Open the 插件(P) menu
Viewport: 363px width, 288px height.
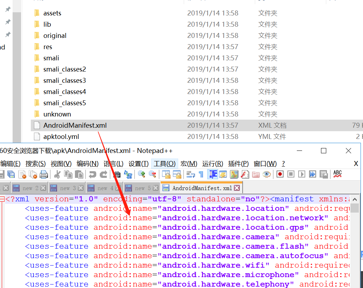coord(239,164)
